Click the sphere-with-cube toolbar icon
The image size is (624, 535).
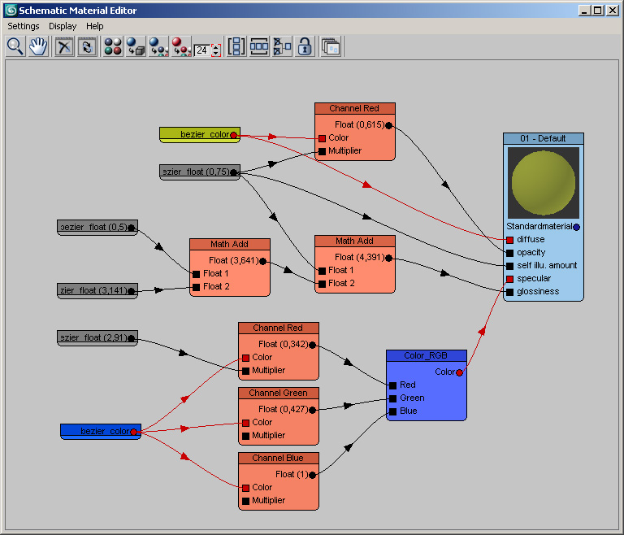point(136,46)
